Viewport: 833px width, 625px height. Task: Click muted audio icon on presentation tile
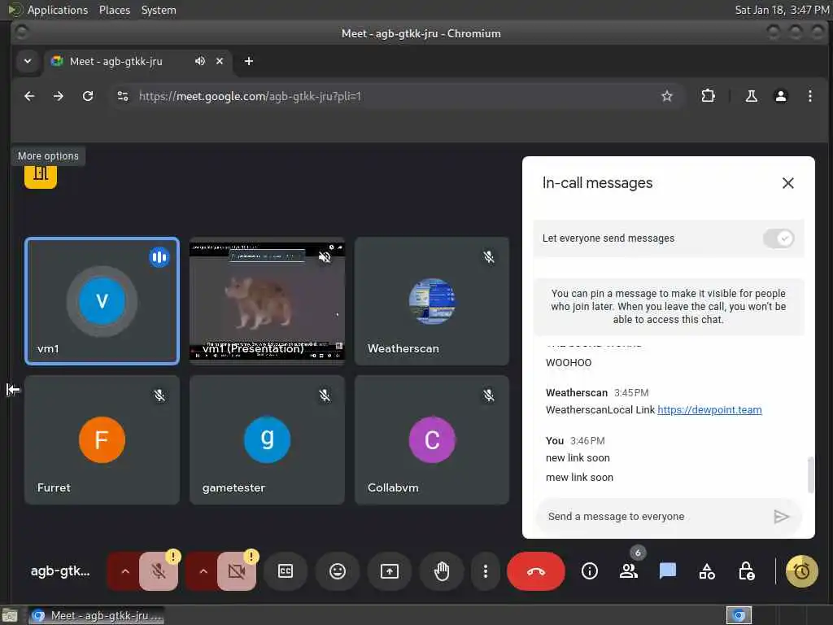325,257
